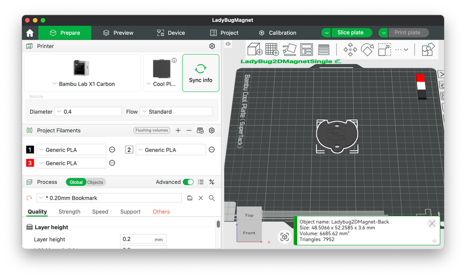Open the nozzle Diameter dropdown
466x278 pixels.
coord(89,111)
